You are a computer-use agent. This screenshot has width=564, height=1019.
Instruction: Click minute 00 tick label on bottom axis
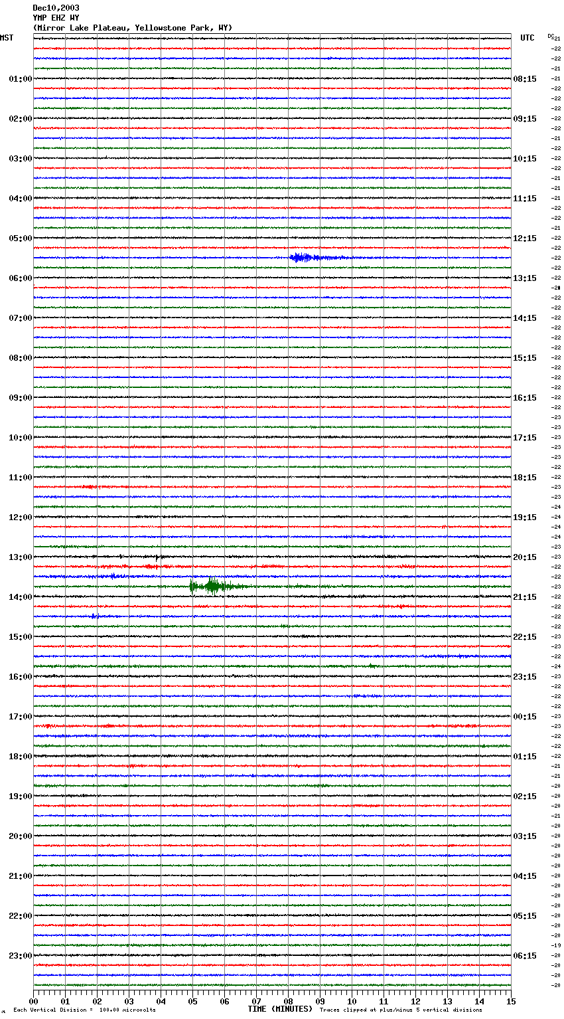tap(33, 1001)
